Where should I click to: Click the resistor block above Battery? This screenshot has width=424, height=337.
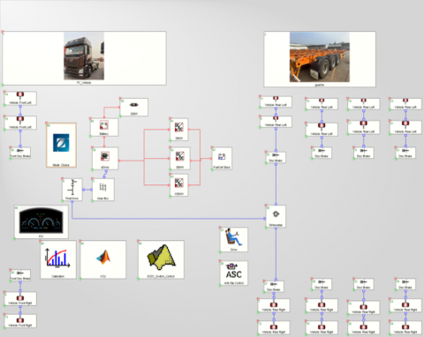click(x=134, y=108)
